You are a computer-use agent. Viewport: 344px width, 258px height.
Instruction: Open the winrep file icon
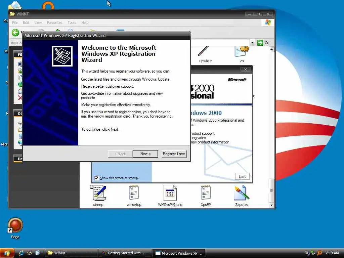tap(98, 192)
